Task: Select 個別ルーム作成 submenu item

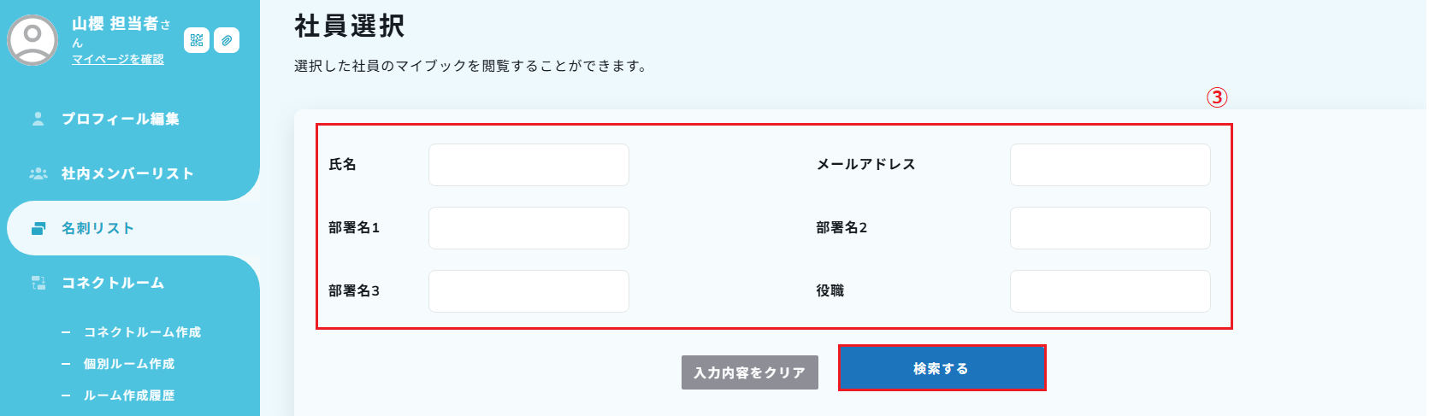Action: tap(129, 364)
